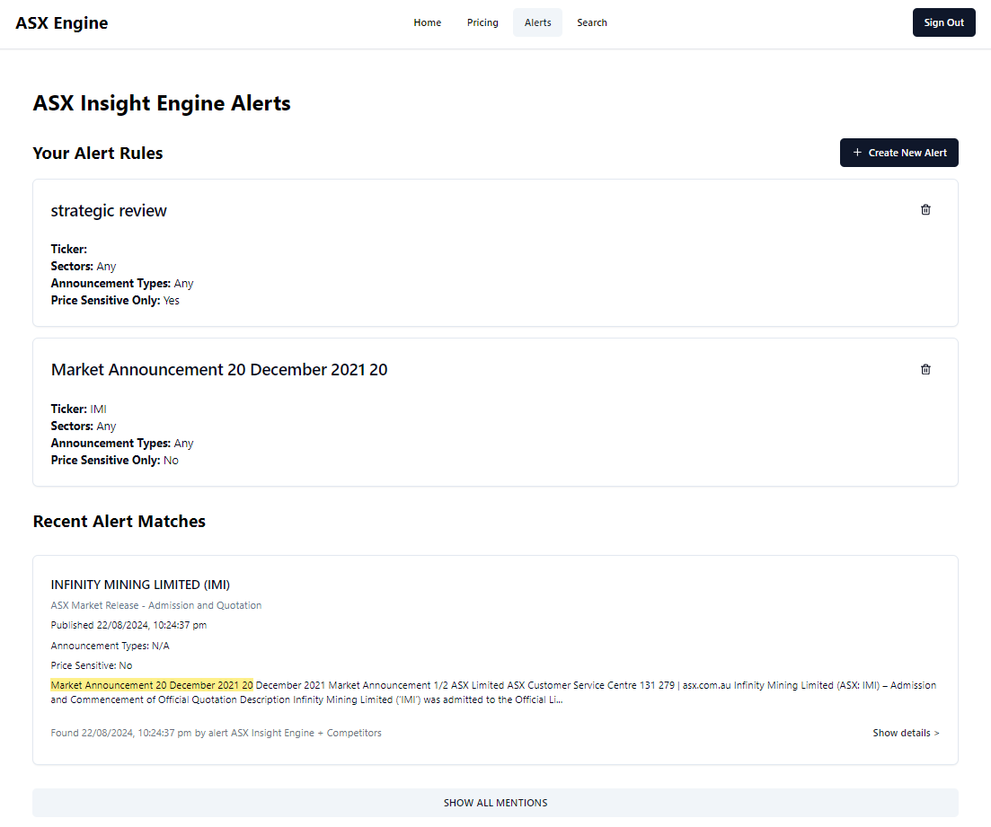Switch to the Home tab
The width and height of the screenshot is (991, 827).
click(x=427, y=22)
